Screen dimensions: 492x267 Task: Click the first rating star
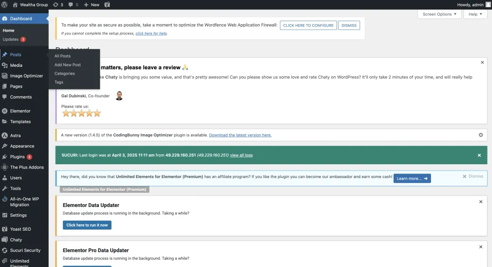tap(66, 113)
